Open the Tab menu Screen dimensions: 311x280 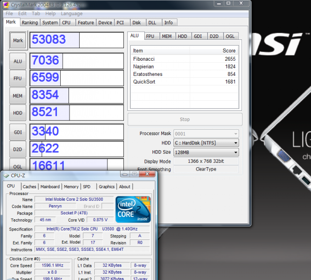pyautogui.click(x=36, y=14)
